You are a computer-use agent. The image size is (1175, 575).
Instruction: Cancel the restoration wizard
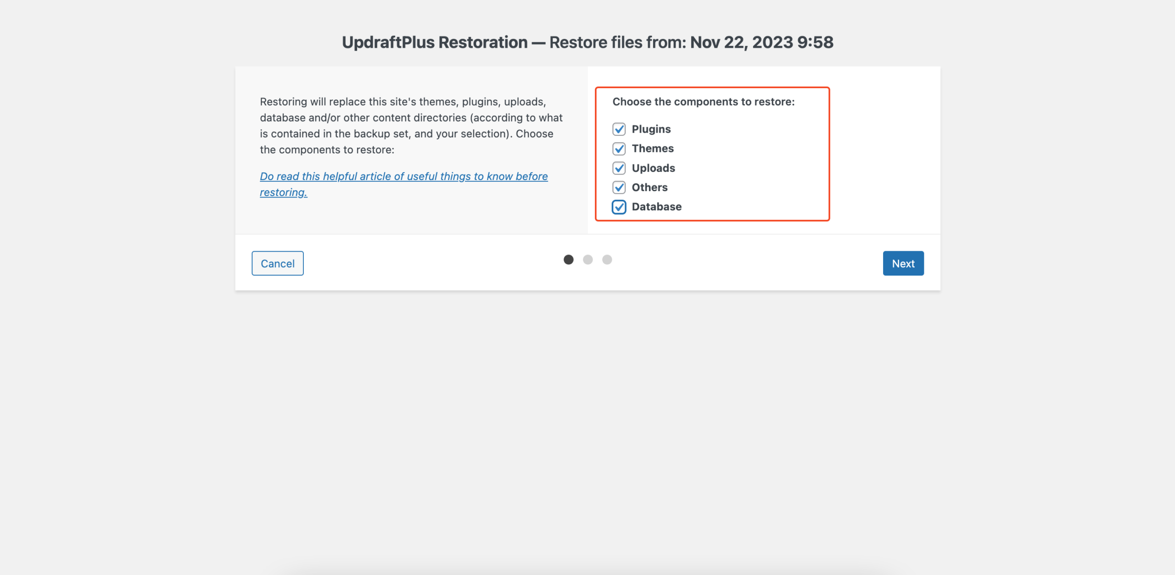277,263
